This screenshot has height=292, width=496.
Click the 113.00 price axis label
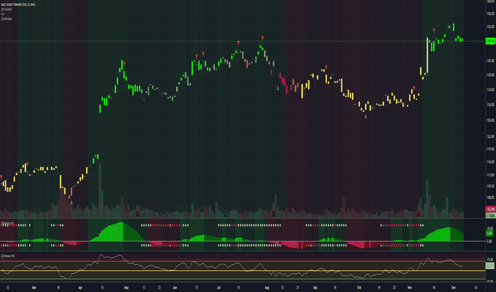pyautogui.click(x=491, y=175)
